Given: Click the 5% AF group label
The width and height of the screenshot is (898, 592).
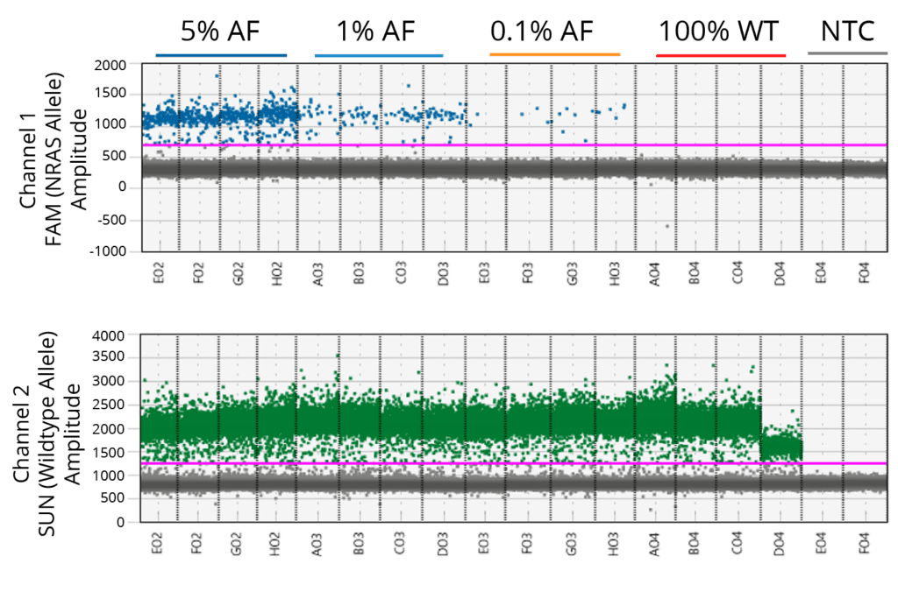Looking at the screenshot, I should (222, 32).
